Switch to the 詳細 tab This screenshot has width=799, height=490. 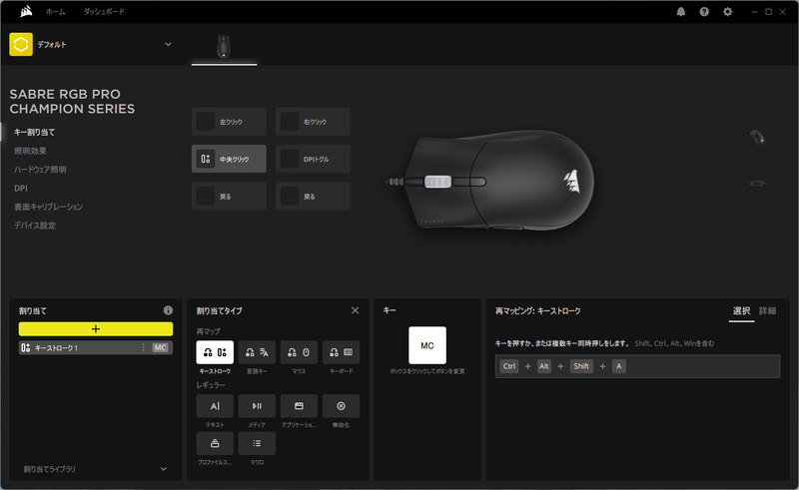point(767,310)
